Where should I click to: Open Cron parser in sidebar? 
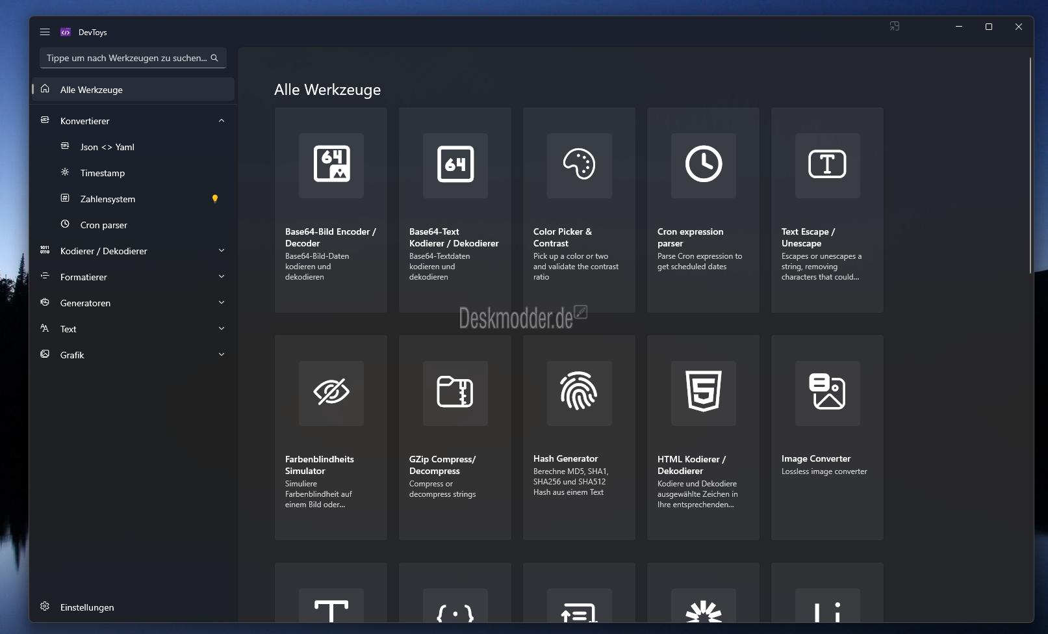133,225
